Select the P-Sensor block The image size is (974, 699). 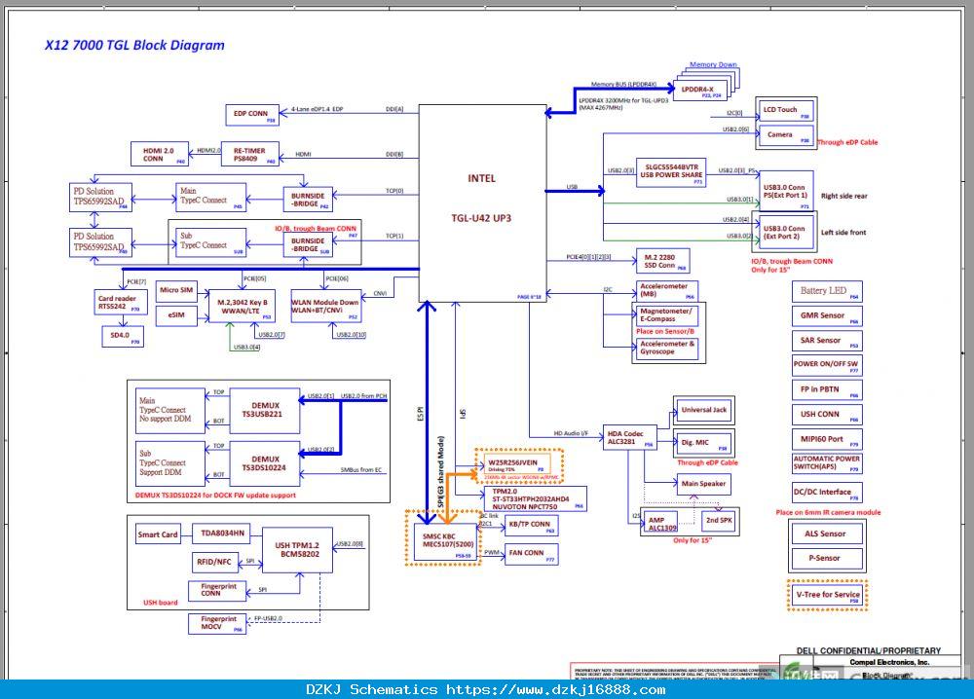tap(826, 558)
